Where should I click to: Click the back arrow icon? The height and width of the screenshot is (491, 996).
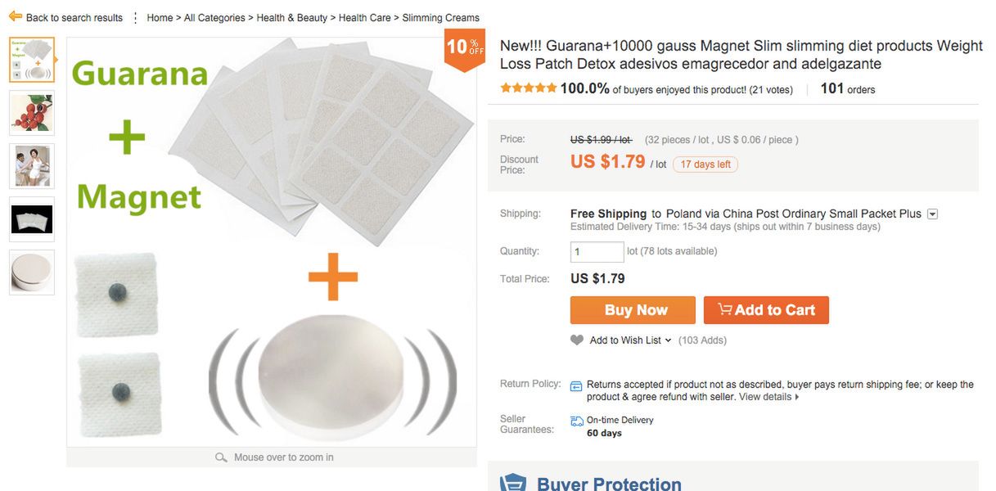15,16
